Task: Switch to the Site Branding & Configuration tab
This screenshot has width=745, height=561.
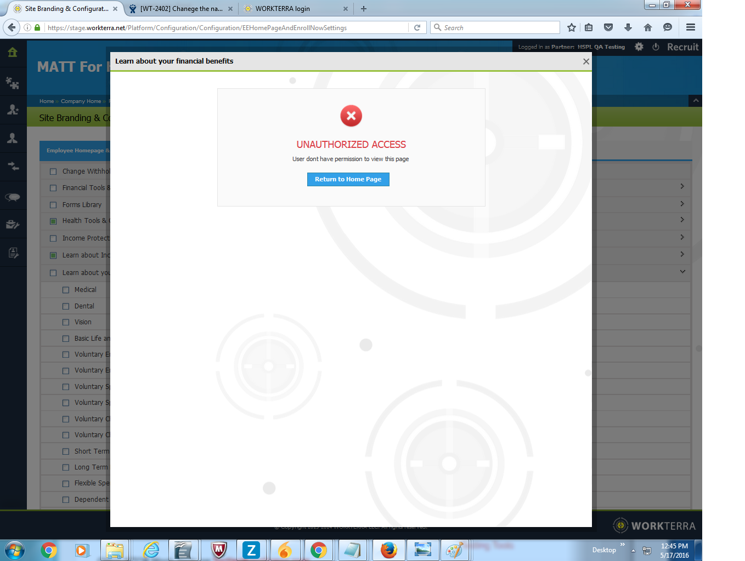Action: point(66,9)
